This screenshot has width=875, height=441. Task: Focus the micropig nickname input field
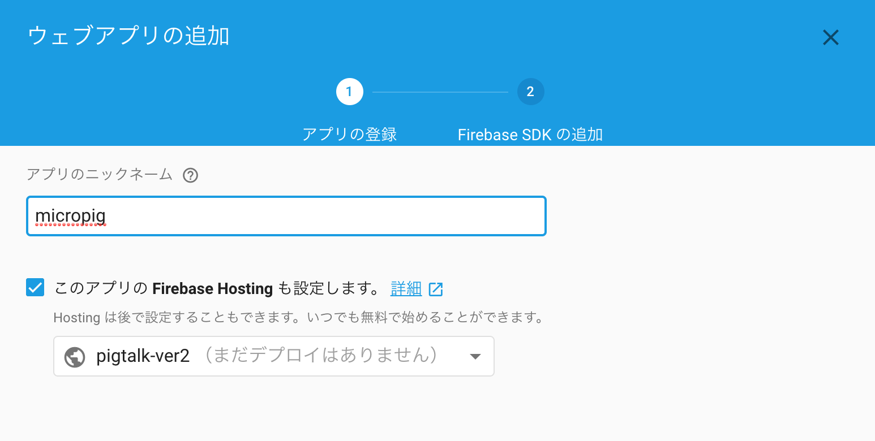click(286, 216)
